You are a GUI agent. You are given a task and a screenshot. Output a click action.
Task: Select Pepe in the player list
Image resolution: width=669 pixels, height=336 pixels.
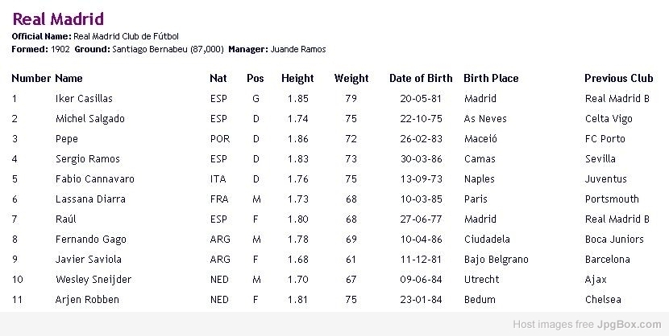click(x=67, y=140)
